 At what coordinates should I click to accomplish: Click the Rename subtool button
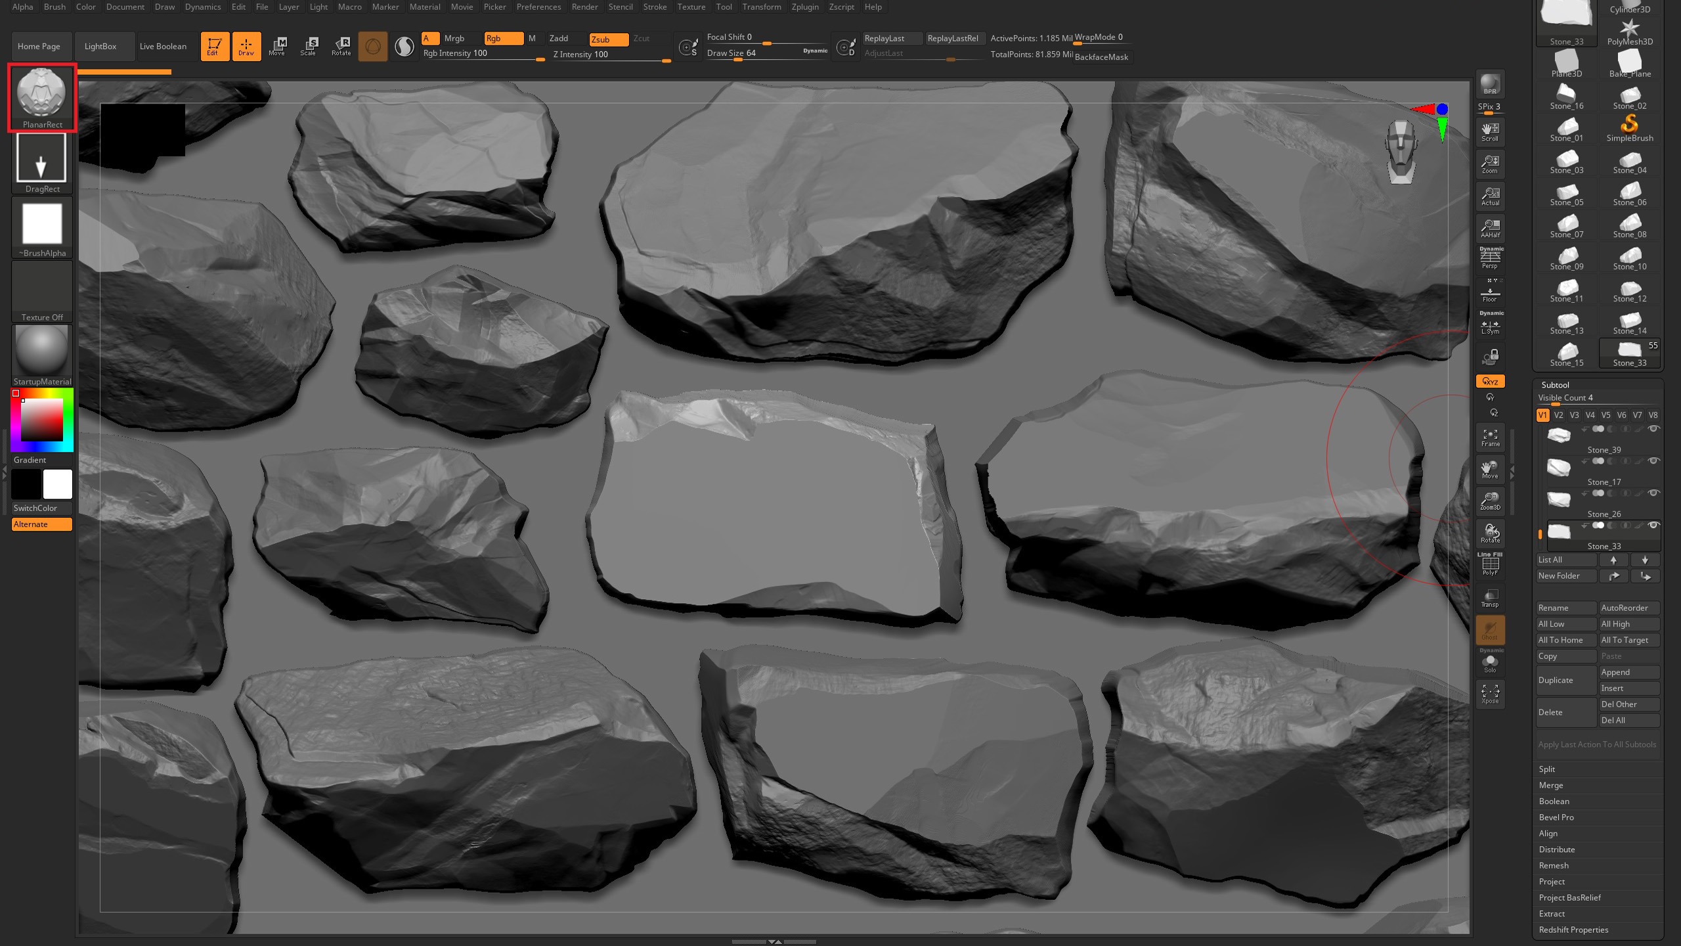(1566, 608)
